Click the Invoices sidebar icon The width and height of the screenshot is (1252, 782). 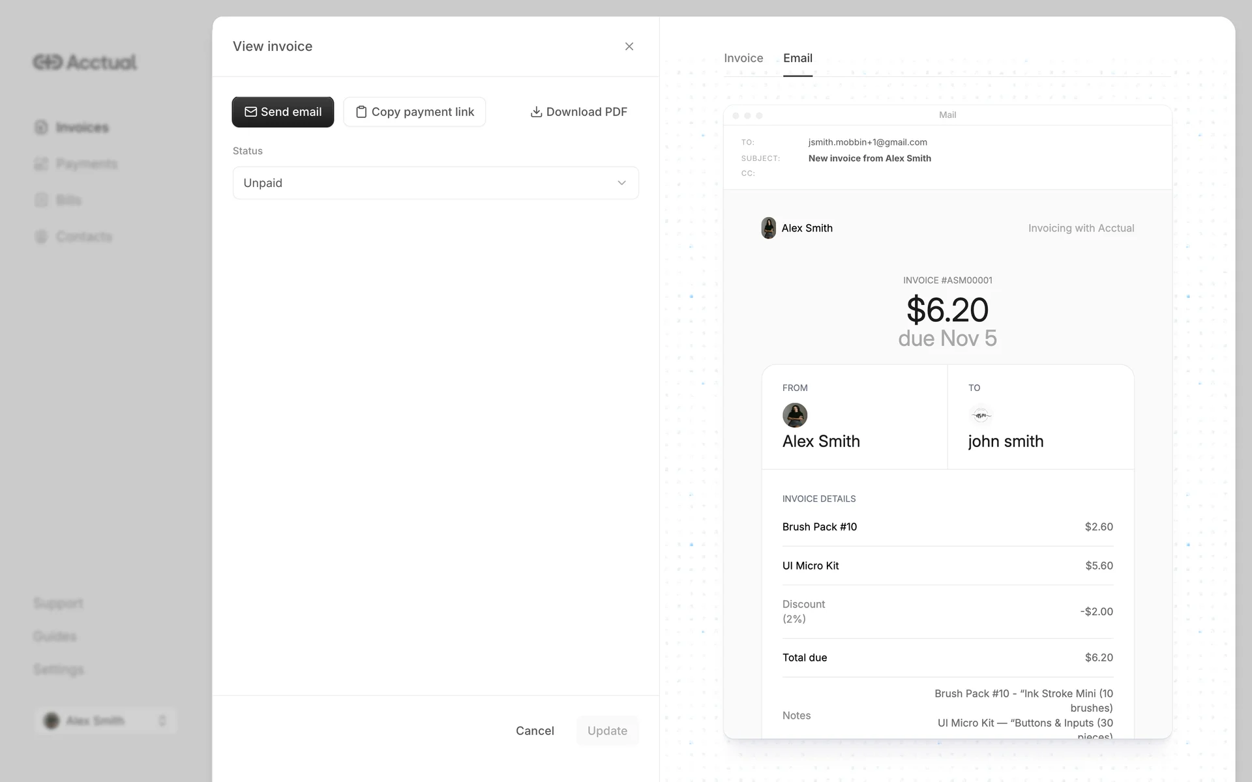[x=41, y=127]
